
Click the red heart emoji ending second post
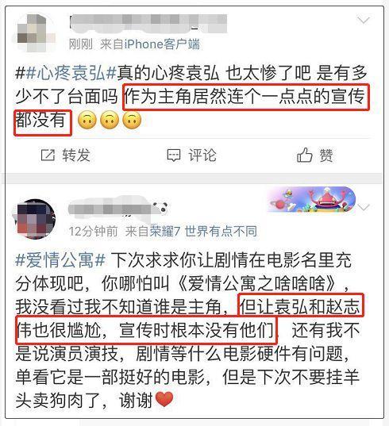click(x=164, y=399)
